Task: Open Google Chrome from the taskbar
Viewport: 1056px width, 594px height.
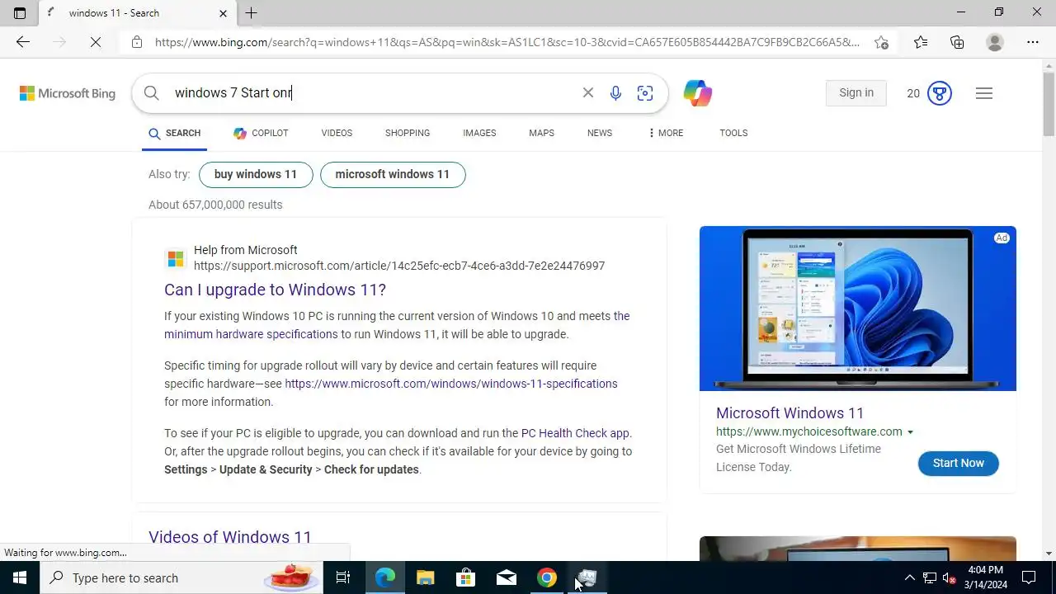Action: 547,577
